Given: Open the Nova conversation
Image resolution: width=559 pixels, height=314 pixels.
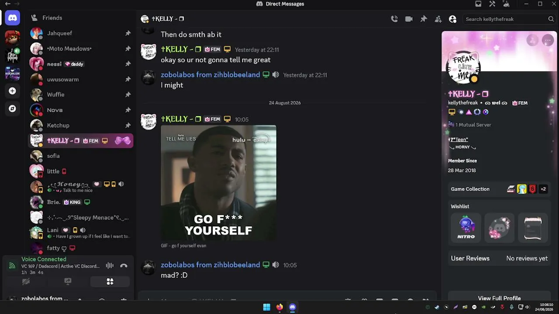Looking at the screenshot, I should pos(81,110).
